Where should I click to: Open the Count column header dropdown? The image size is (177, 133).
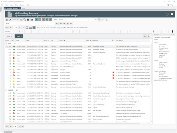(10, 40)
